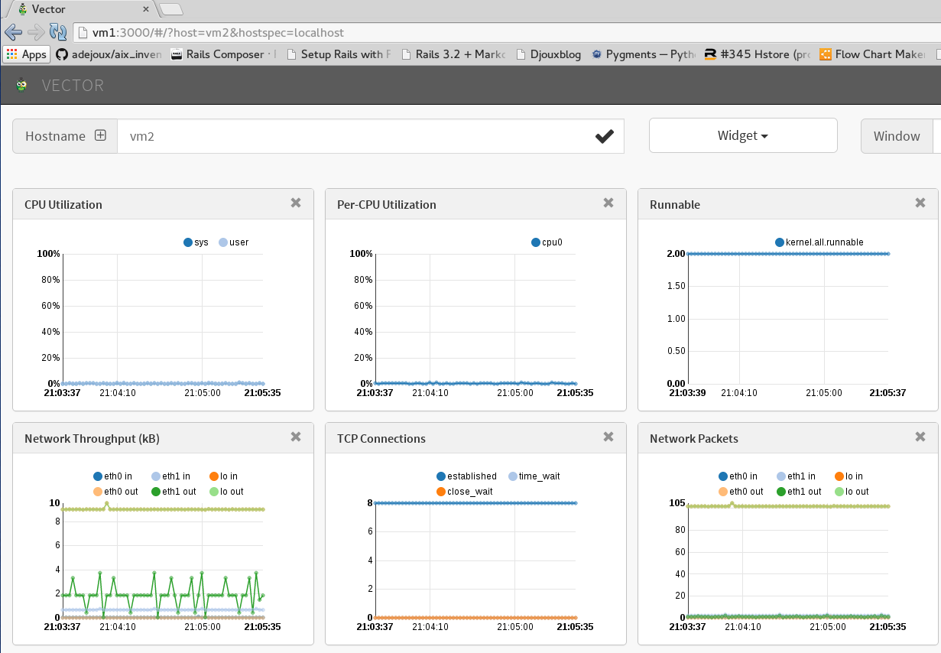Click the Hostname plus icon
This screenshot has height=653, width=941.
pyautogui.click(x=100, y=135)
